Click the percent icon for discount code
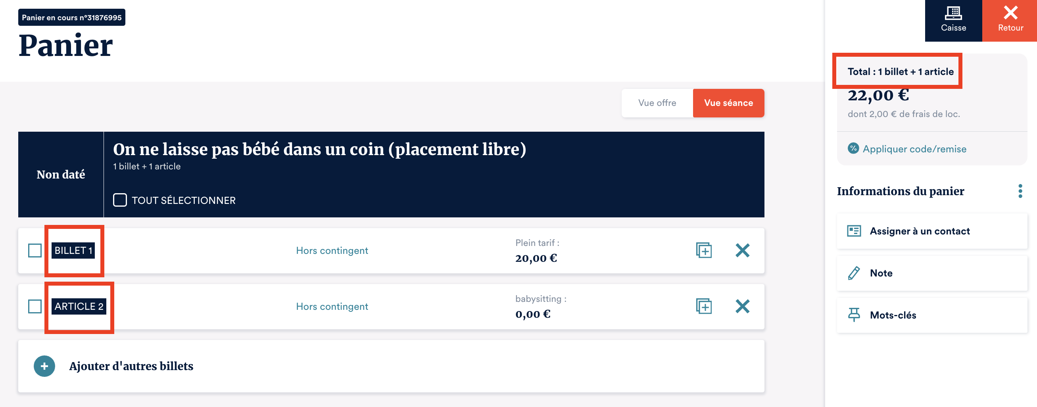 [853, 148]
